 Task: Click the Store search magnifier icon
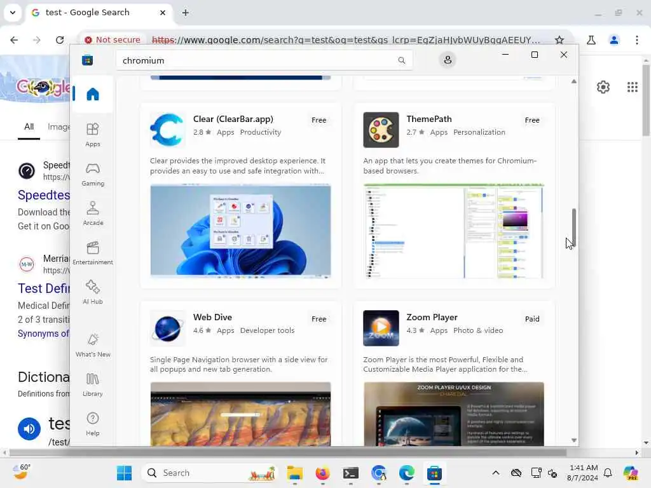[x=402, y=60]
